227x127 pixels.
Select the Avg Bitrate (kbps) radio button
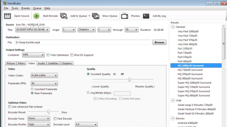tap(88, 93)
